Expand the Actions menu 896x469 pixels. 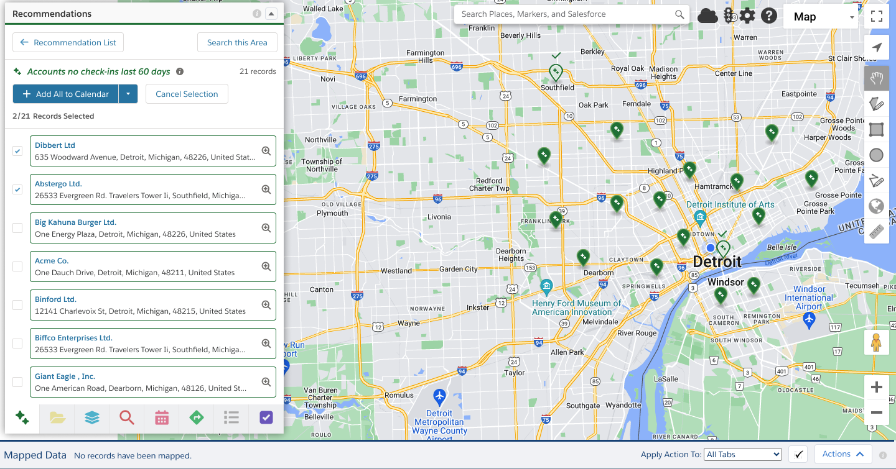click(x=843, y=454)
